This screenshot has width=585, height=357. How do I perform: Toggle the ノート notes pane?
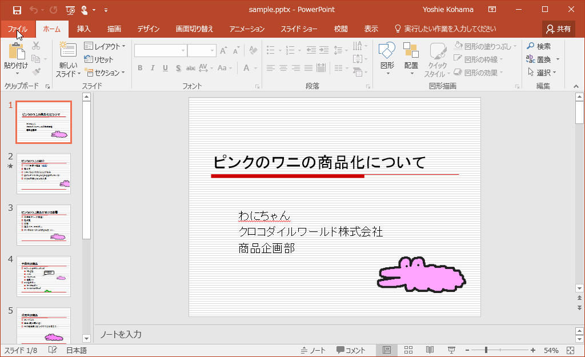tap(313, 350)
